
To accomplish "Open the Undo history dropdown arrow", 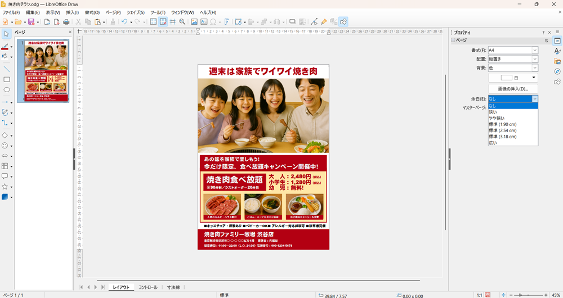I will pyautogui.click(x=131, y=22).
